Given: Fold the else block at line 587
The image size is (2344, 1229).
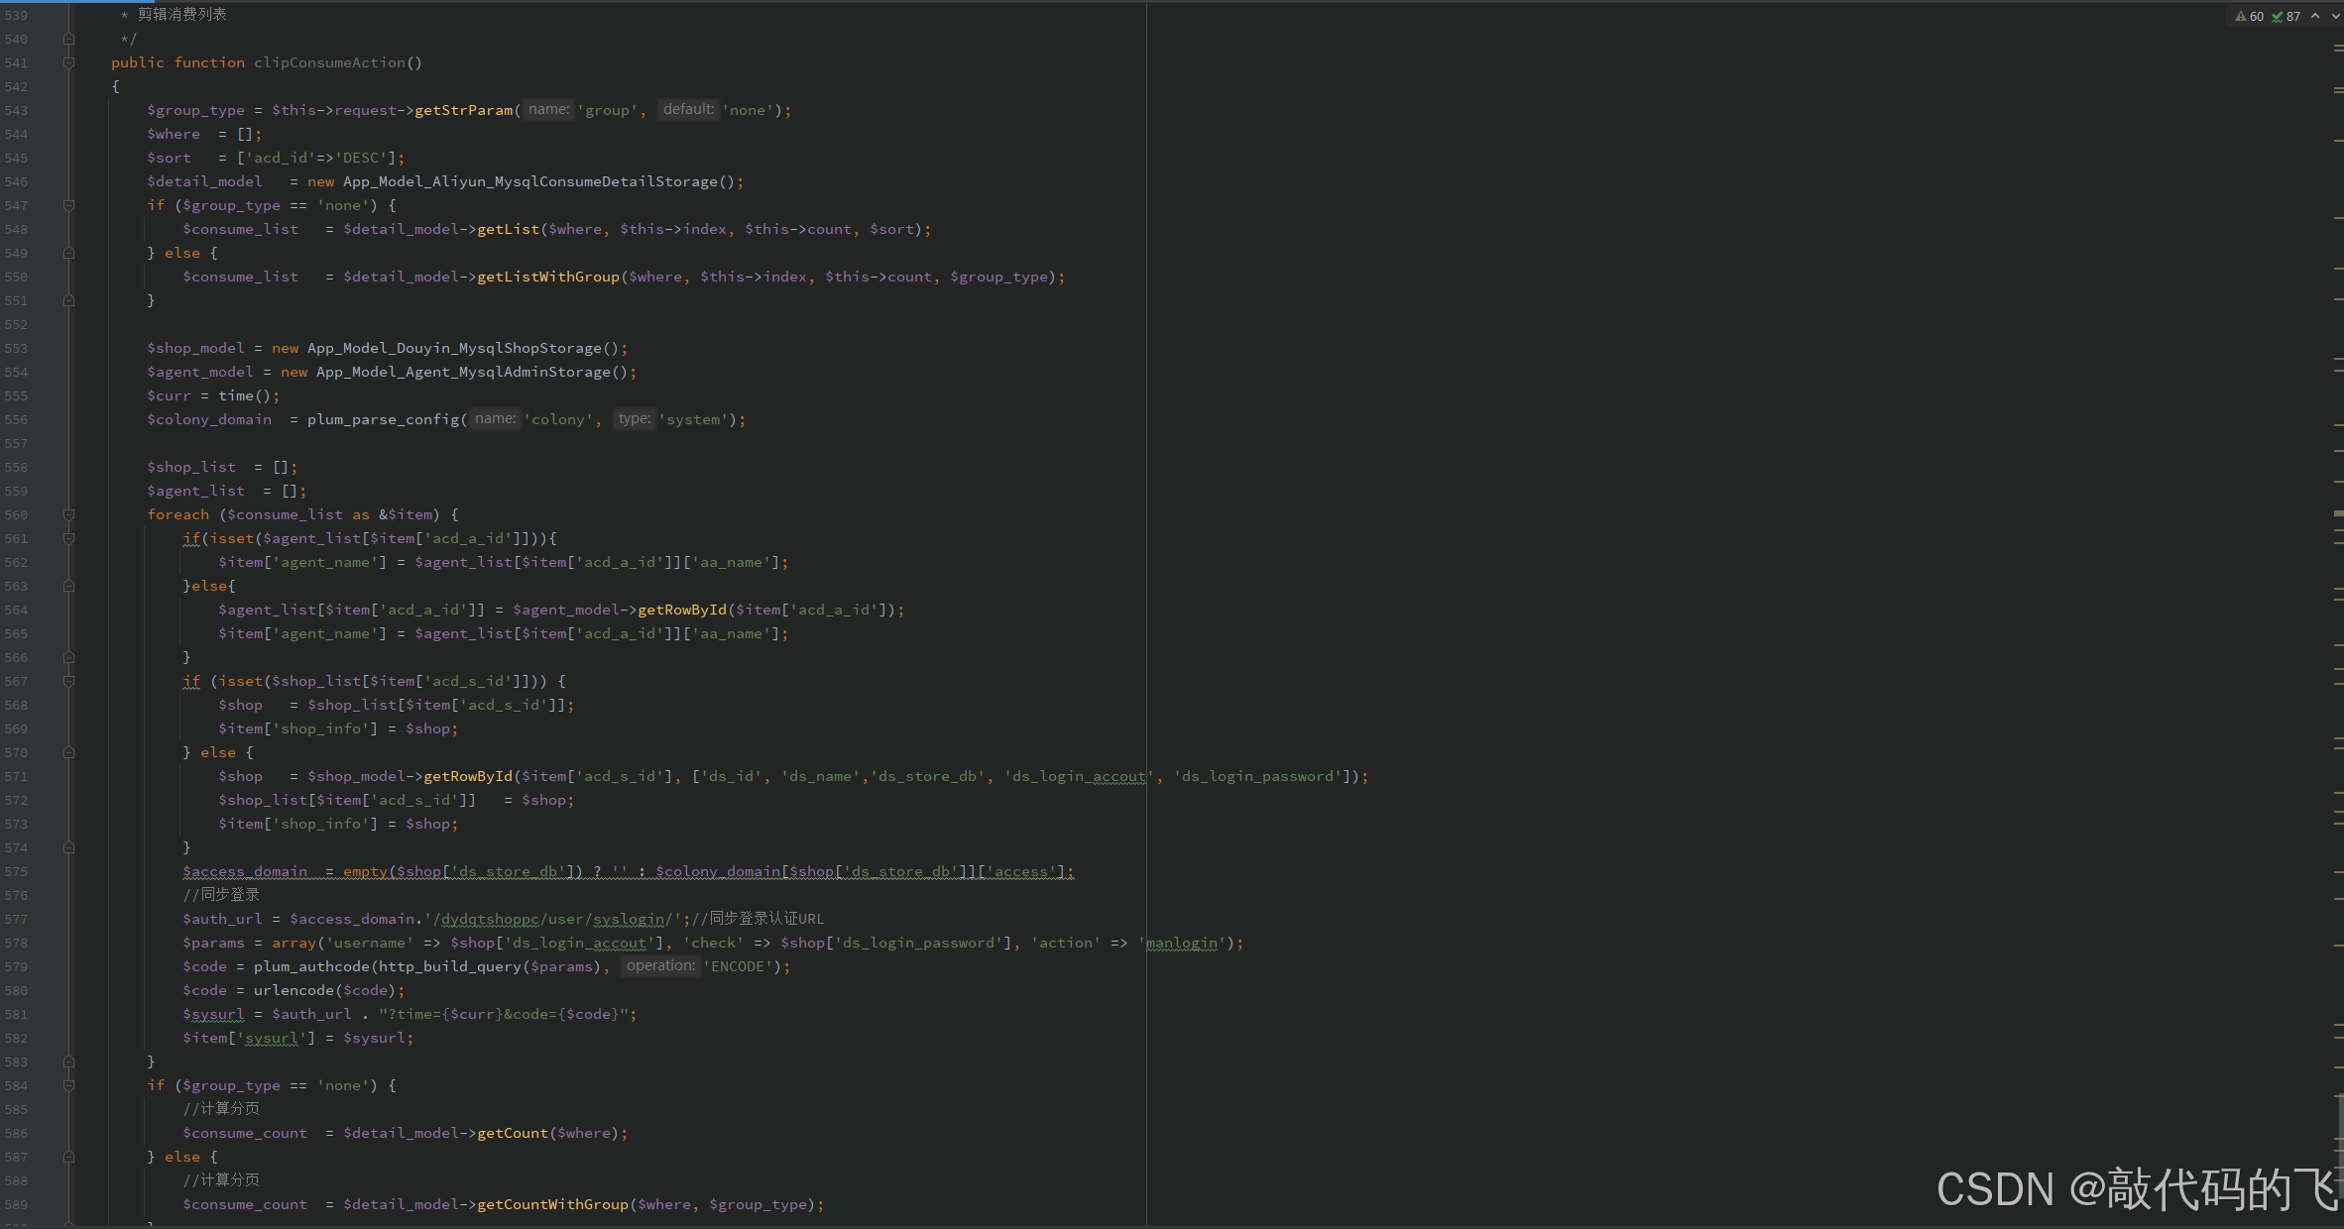Looking at the screenshot, I should click(68, 1157).
